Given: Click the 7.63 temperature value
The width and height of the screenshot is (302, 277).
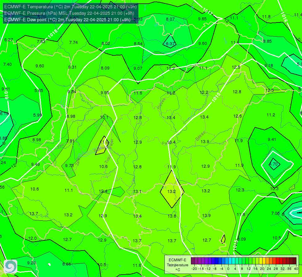Looking at the screenshot, I should pyautogui.click(x=41, y=42).
